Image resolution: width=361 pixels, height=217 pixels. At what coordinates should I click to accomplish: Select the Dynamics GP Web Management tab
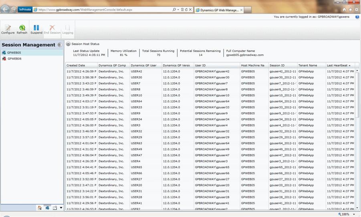pyautogui.click(x=219, y=10)
